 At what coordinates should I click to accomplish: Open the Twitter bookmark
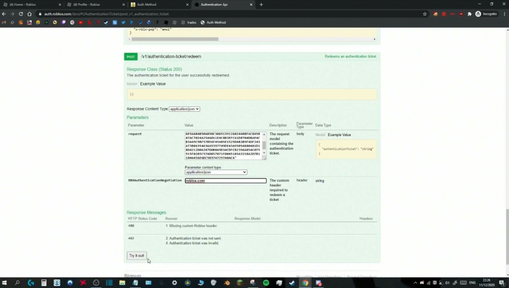tap(123, 22)
